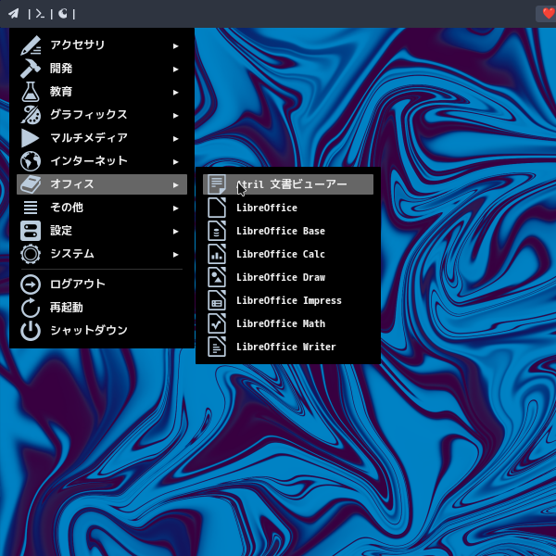Image resolution: width=556 pixels, height=556 pixels.
Task: Collapse the オフィス submenu arrow
Action: click(175, 185)
